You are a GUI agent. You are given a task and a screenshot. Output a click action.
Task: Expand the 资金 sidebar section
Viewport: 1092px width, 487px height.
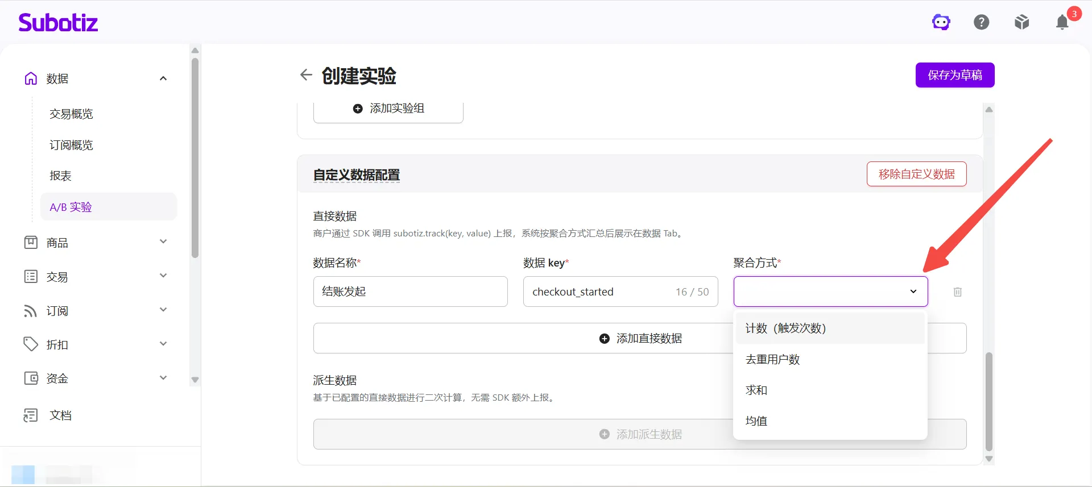click(x=163, y=378)
